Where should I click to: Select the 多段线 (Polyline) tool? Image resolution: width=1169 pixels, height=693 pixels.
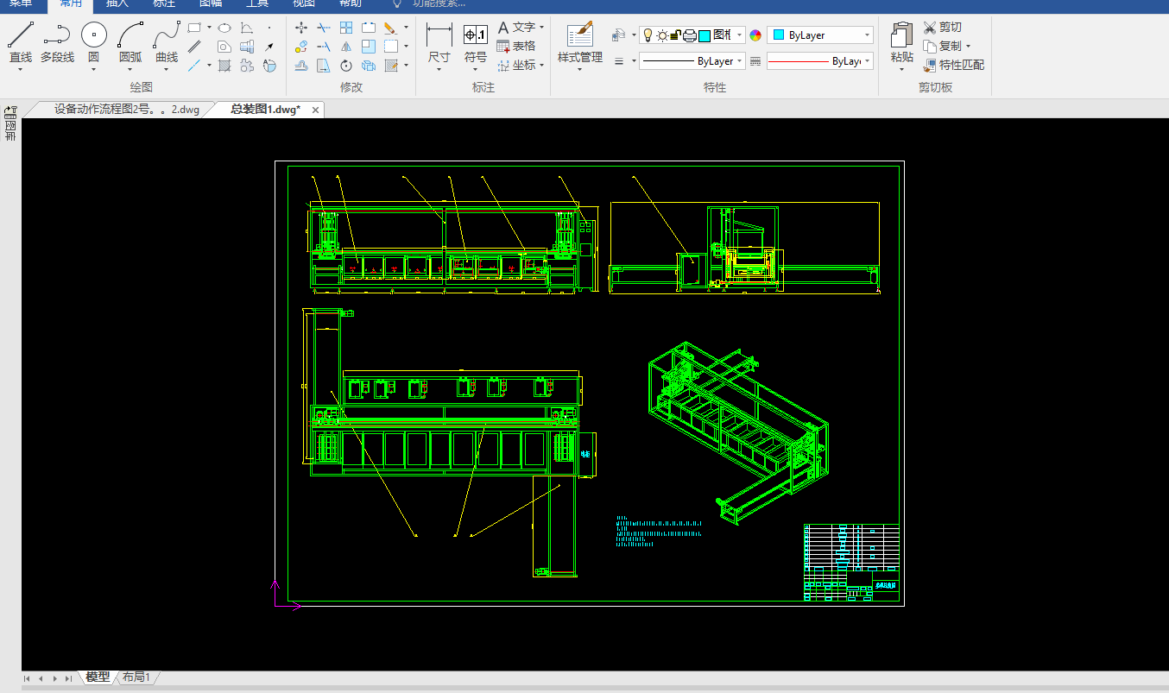pyautogui.click(x=57, y=36)
